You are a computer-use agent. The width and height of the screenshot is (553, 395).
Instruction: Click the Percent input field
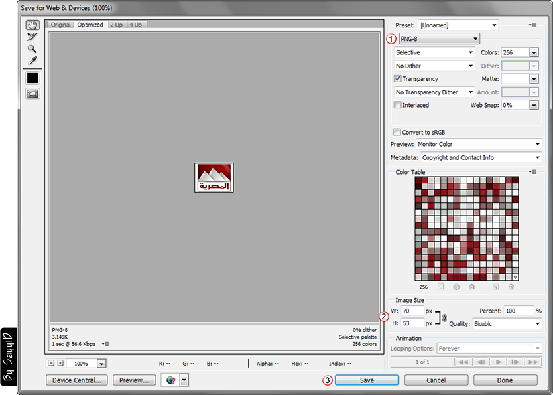click(518, 311)
